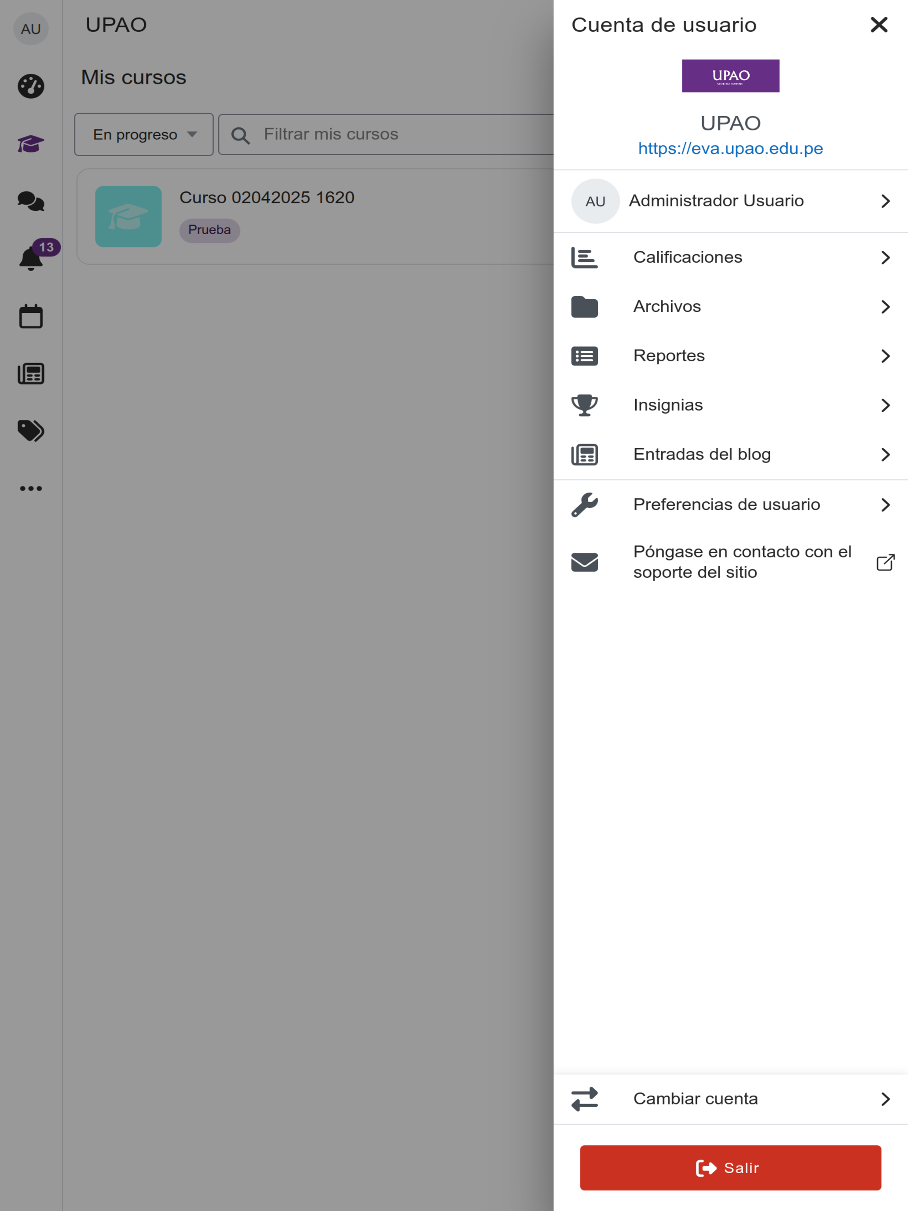Open Preferencias de usuario menu entry
Screen dimensions: 908x1211
[731, 505]
